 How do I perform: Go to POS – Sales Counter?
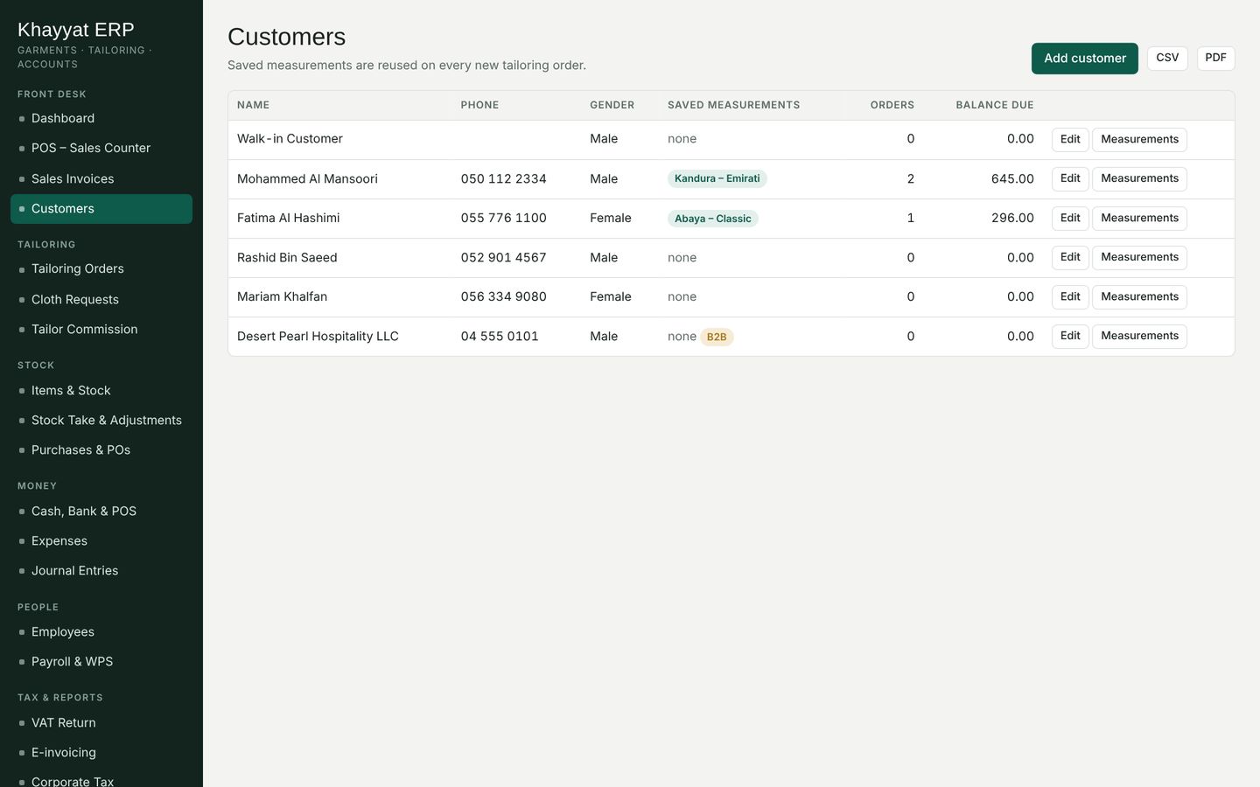click(101, 148)
